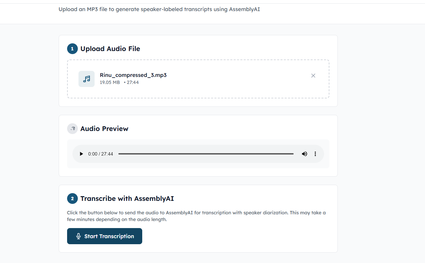Screen dimensions: 425x263
Task: Click the audio seek progress bar
Action: 206,154
